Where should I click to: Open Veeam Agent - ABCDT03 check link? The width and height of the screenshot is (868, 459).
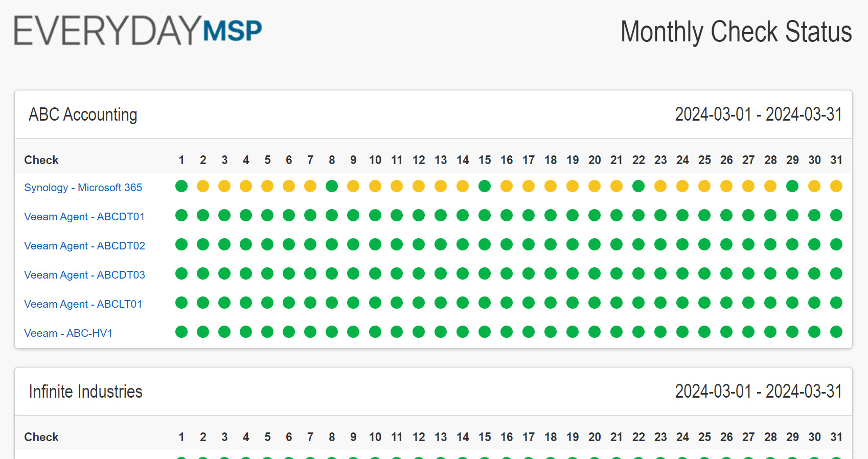pos(84,275)
